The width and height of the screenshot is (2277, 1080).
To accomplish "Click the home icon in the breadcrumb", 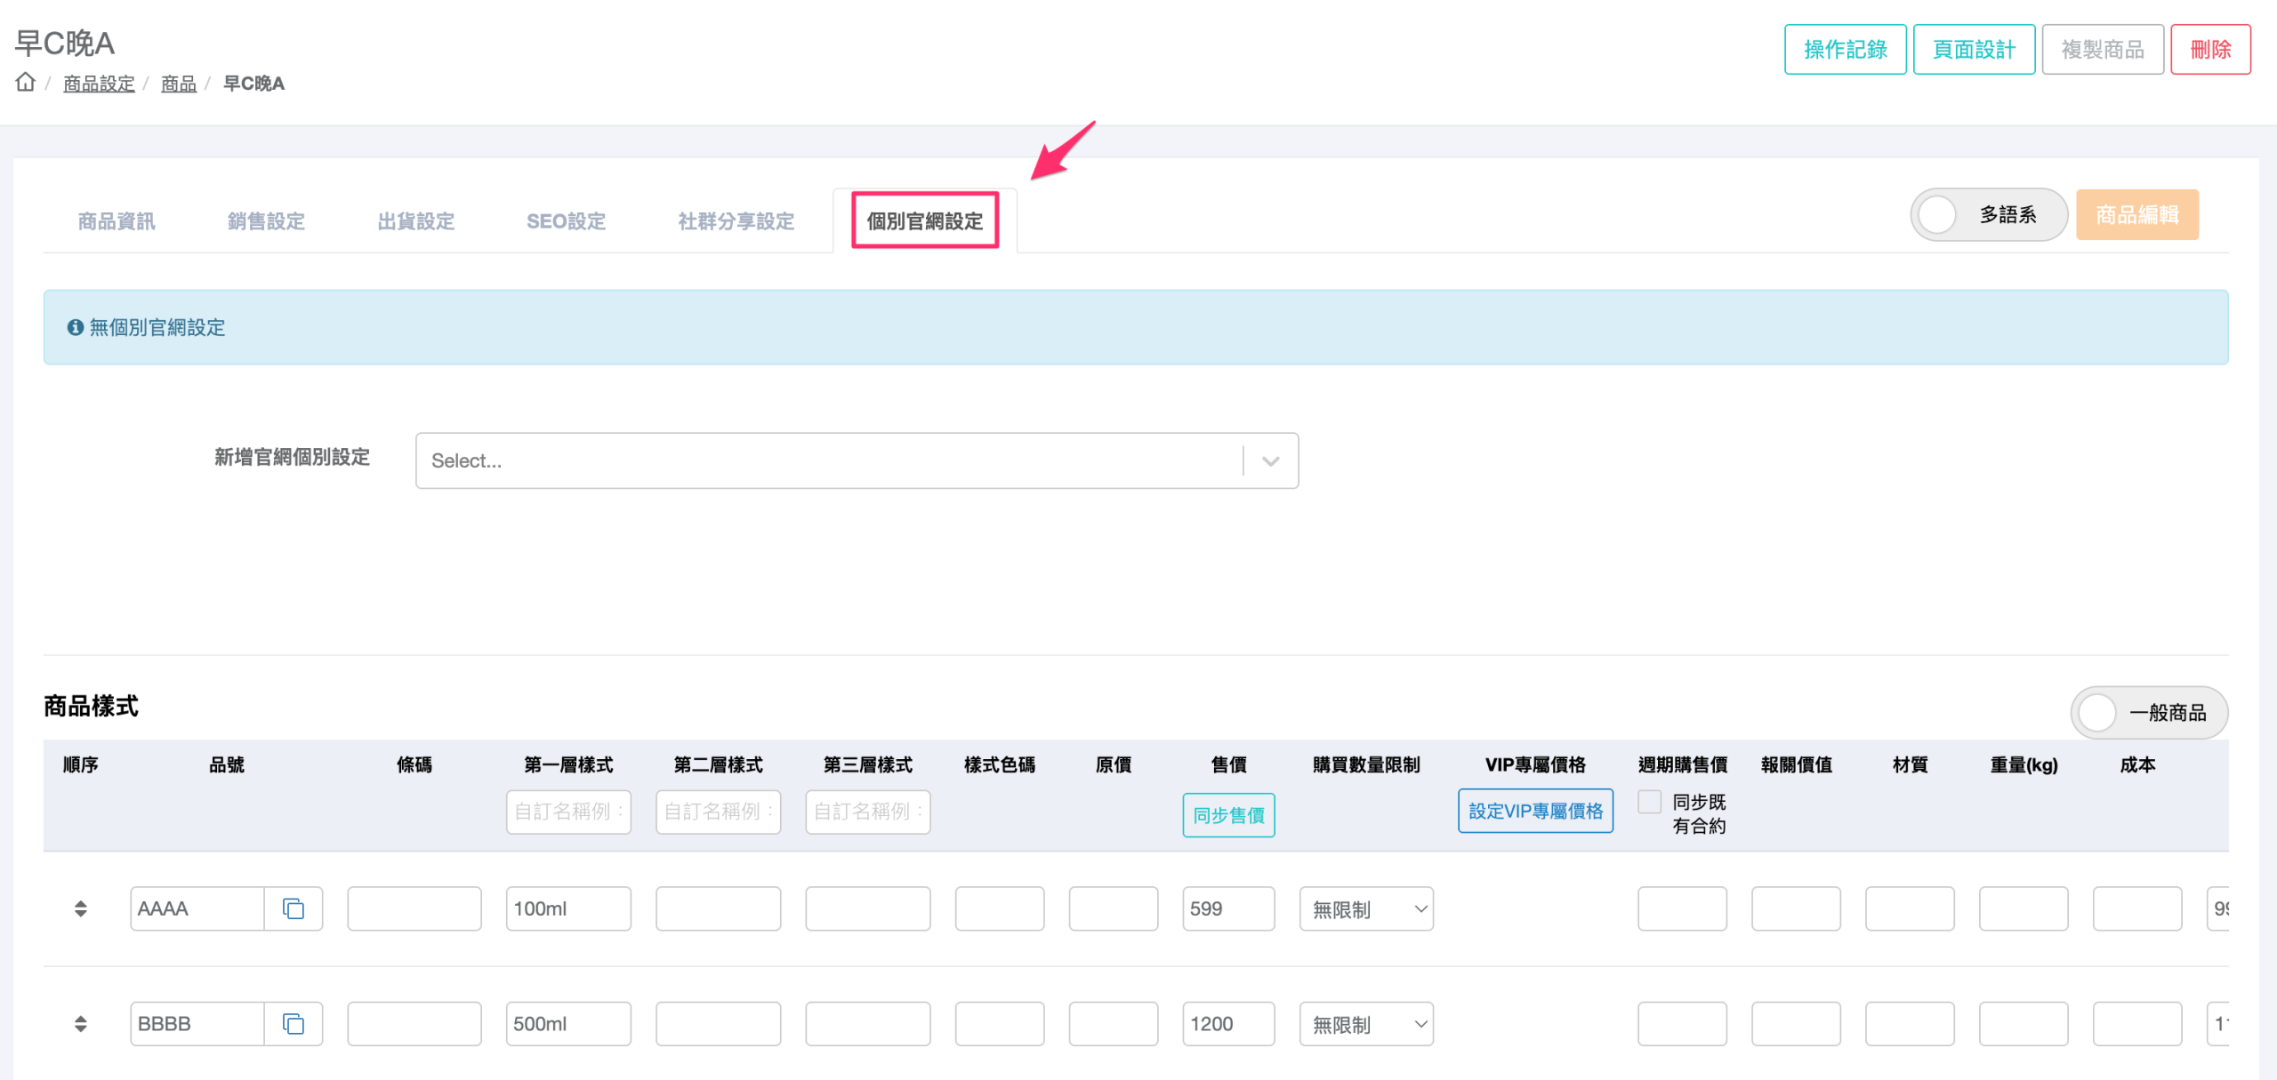I will pyautogui.click(x=25, y=83).
